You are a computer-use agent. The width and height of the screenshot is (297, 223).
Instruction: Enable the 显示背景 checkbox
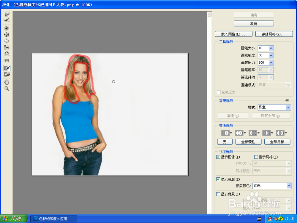point(218,194)
